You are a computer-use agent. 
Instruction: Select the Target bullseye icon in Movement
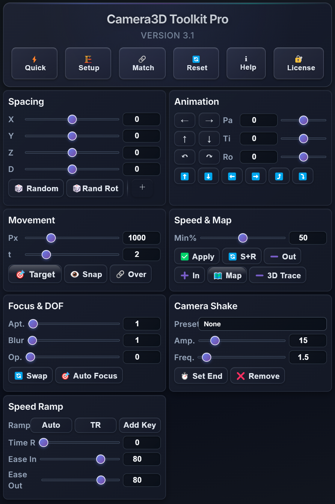point(34,274)
